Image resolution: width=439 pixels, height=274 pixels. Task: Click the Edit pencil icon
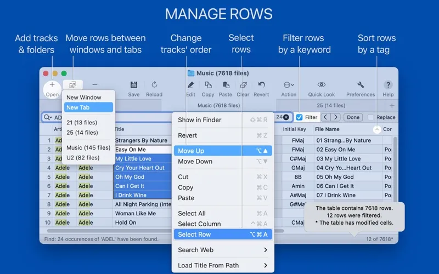[190, 85]
